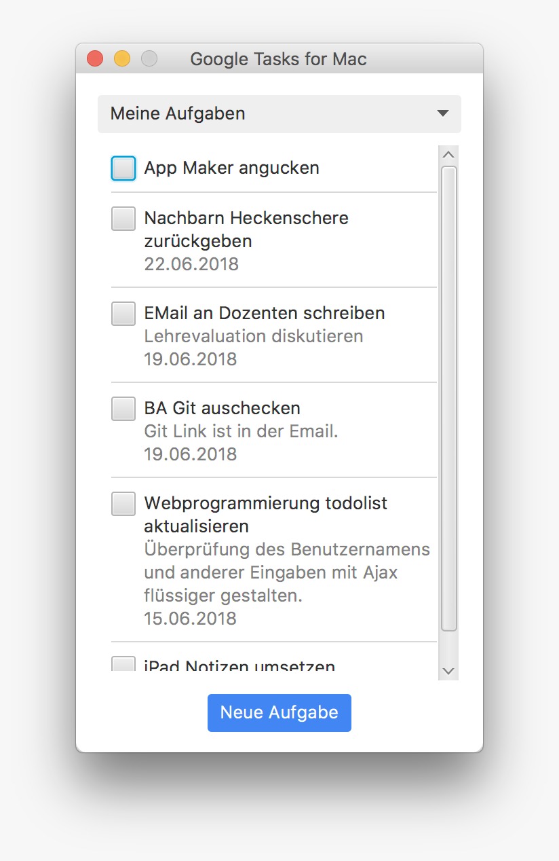Click the dropdown arrow beside Meine Aufgaben
This screenshot has width=559, height=861.
click(443, 113)
